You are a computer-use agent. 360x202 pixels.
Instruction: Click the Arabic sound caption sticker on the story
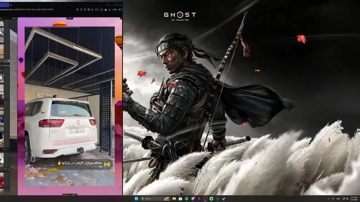tap(84, 164)
